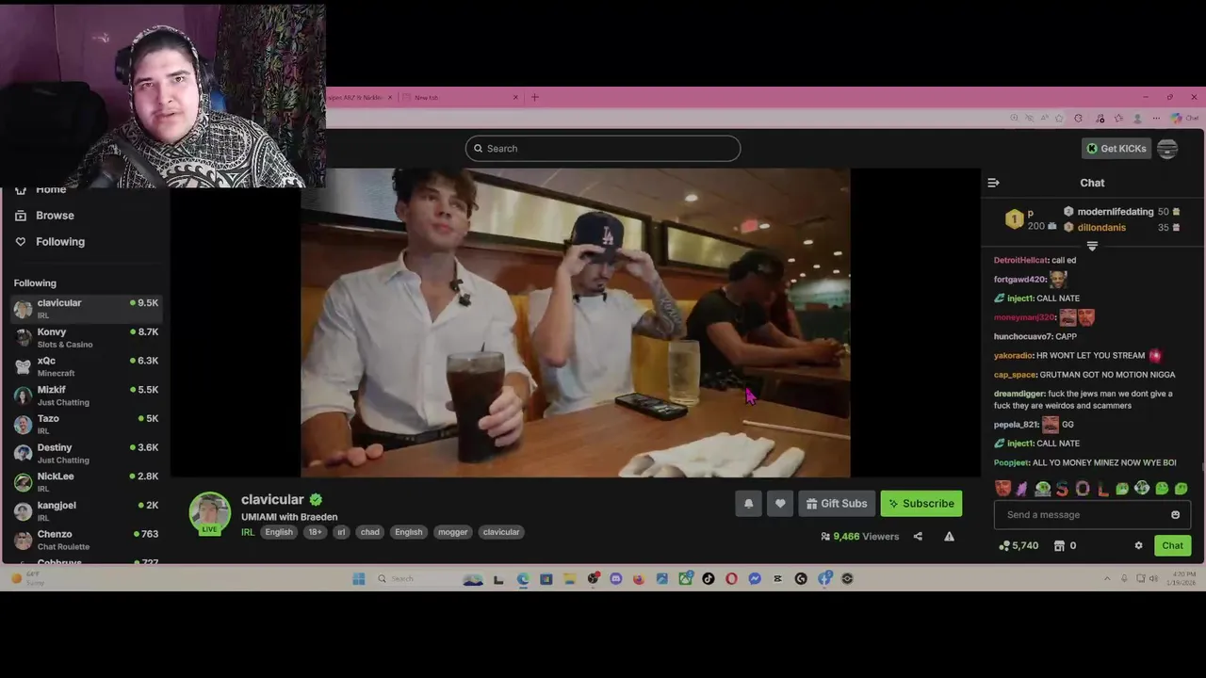Click taskbar clock showing 4:20 PM
1206x678 pixels.
pos(1182,579)
